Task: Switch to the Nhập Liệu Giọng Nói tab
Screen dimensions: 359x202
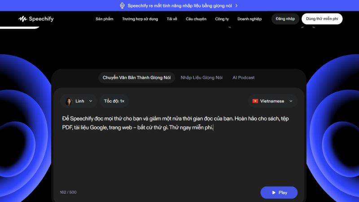Action: (201, 78)
